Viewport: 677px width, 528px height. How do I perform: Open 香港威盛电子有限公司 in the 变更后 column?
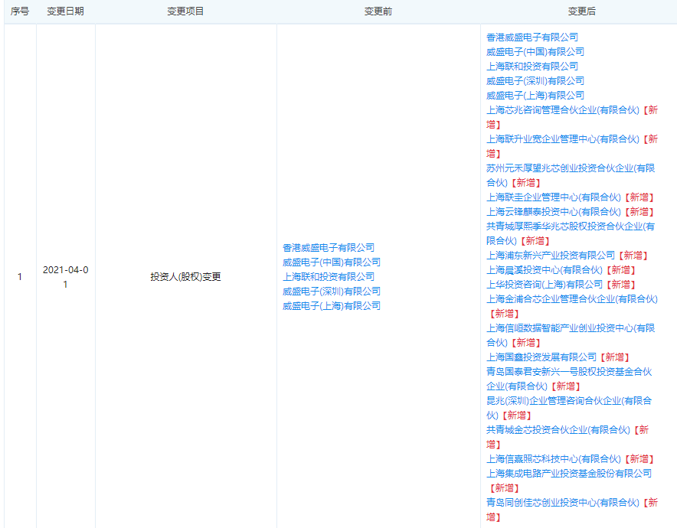532,37
